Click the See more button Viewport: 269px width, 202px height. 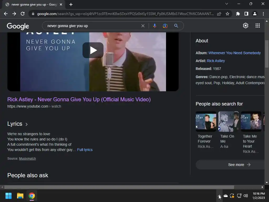click(230, 165)
